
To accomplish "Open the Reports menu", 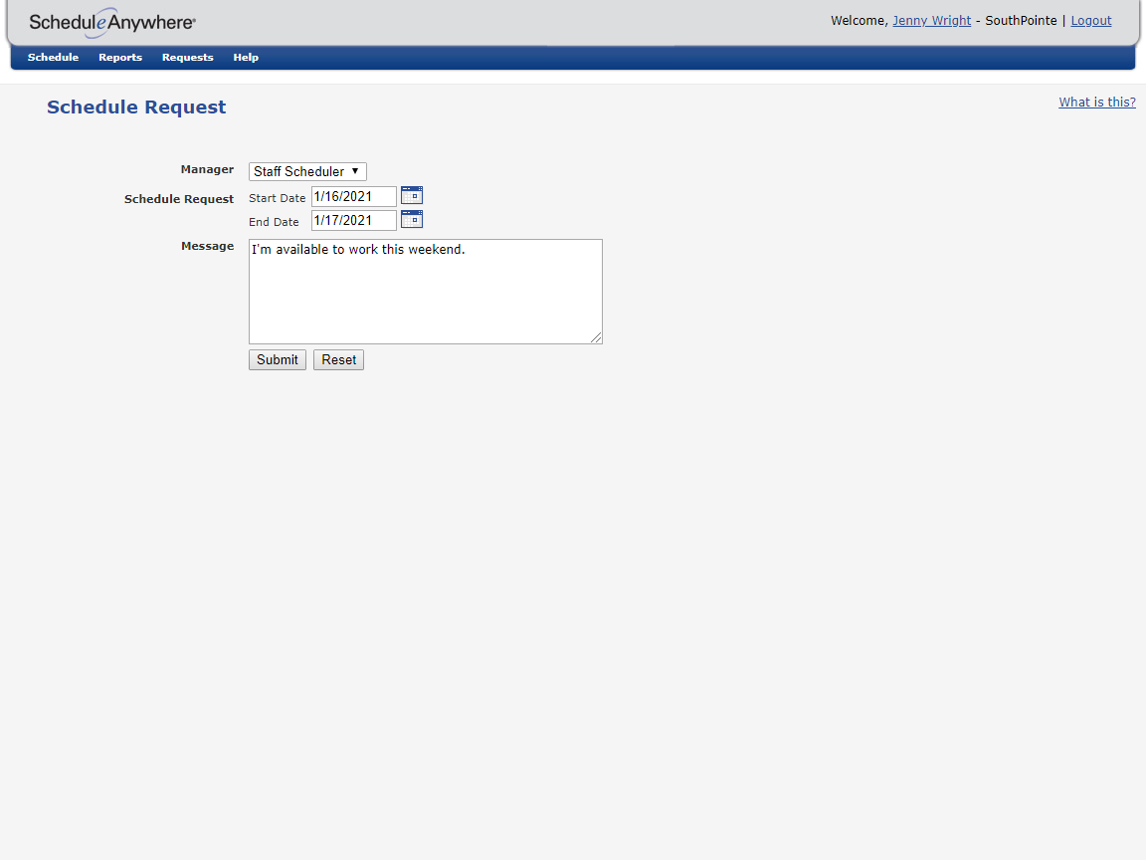I will (x=119, y=57).
